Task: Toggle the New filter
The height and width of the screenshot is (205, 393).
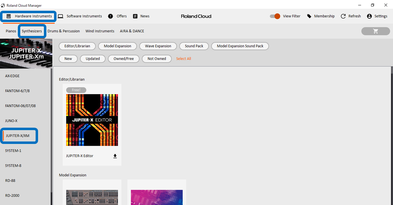Action: click(68, 59)
